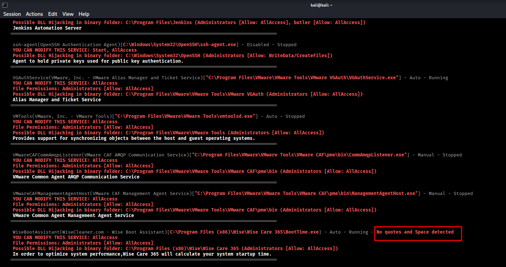This screenshot has width=506, height=267.
Task: Click 'VMware Common Agent Management Agent Service'
Action: tap(73, 215)
